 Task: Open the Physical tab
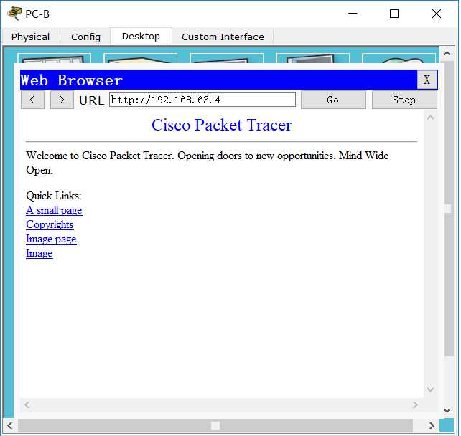click(31, 37)
